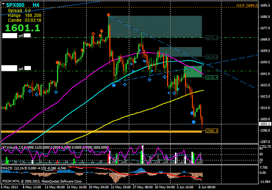Click the sell label on the 1641 line
Viewport: 272px width, 190px height.
tap(21, 69)
